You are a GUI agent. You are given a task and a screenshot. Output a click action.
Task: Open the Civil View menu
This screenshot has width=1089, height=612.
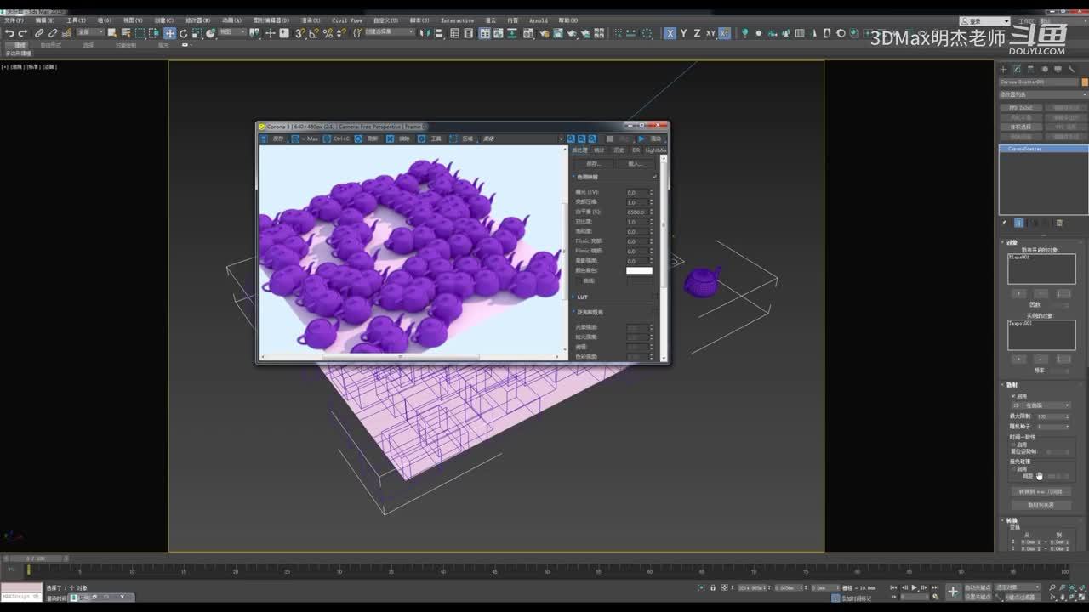346,20
